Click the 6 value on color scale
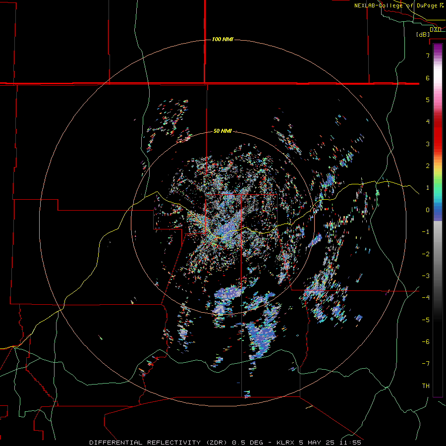The image size is (446, 446). point(428,78)
